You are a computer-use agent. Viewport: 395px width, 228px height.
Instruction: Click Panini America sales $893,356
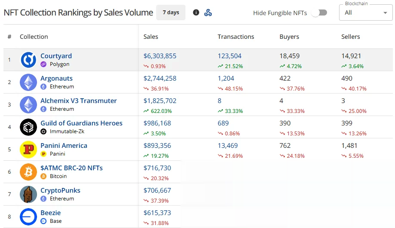pos(157,146)
